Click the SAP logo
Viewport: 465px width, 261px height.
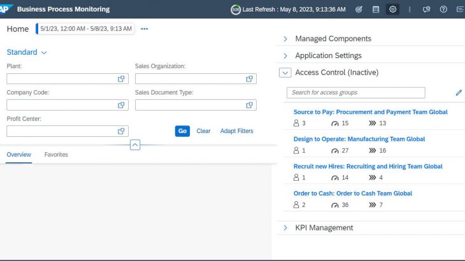coord(6,9)
